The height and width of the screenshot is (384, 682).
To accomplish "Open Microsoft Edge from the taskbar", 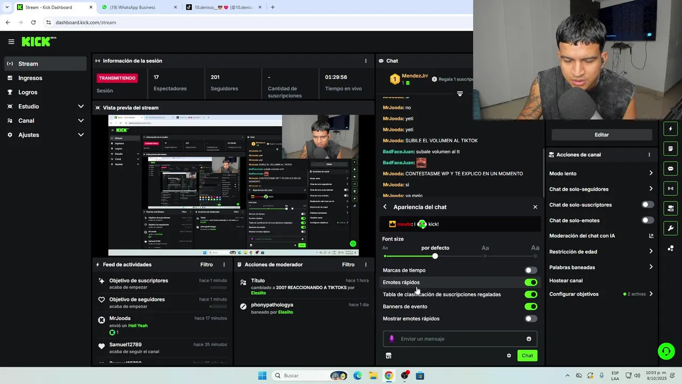I will 358,375.
